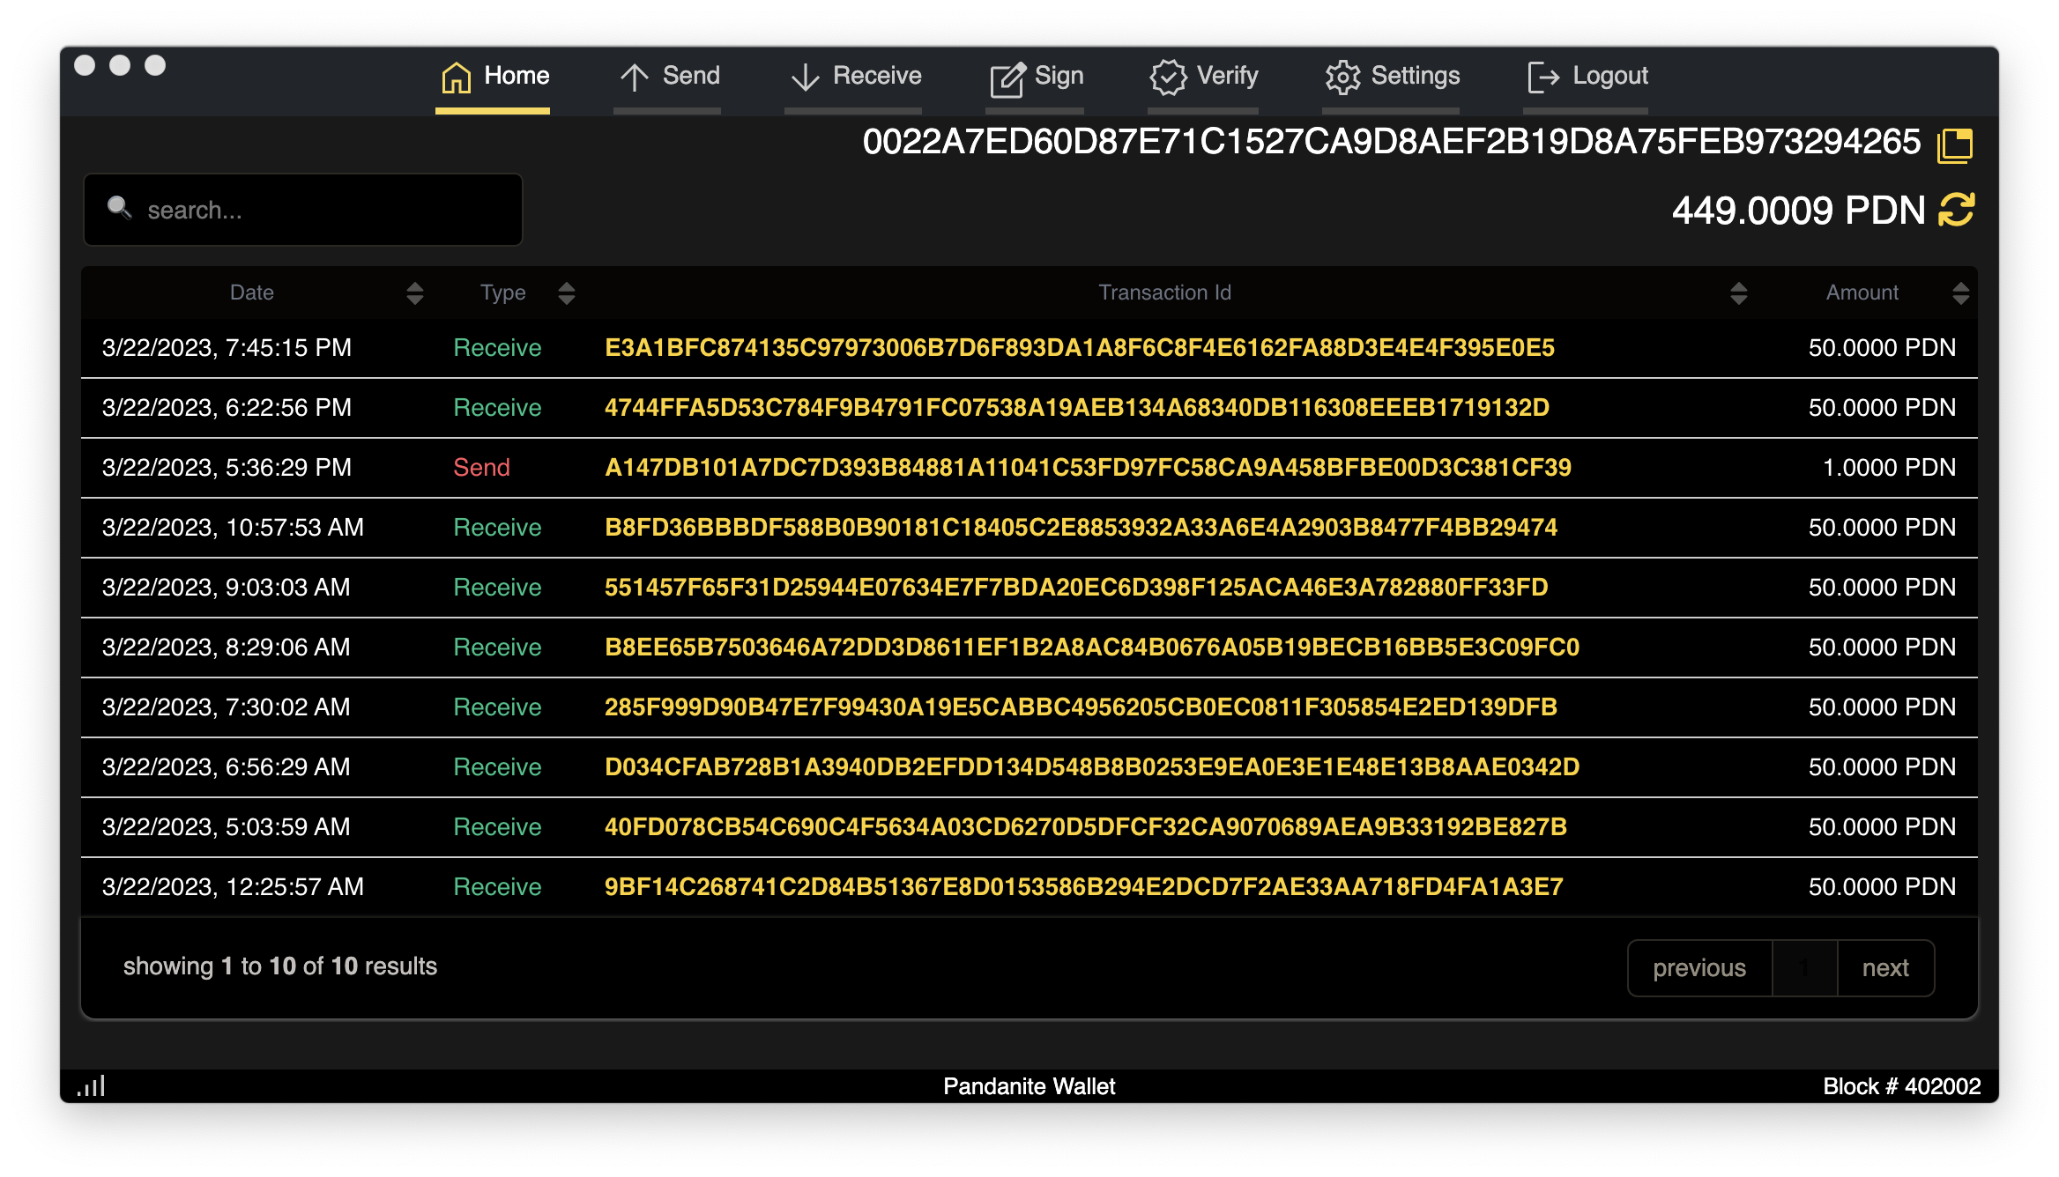Open the Send transaction ID starting A147DB
2059x1177 pixels.
(x=1088, y=468)
